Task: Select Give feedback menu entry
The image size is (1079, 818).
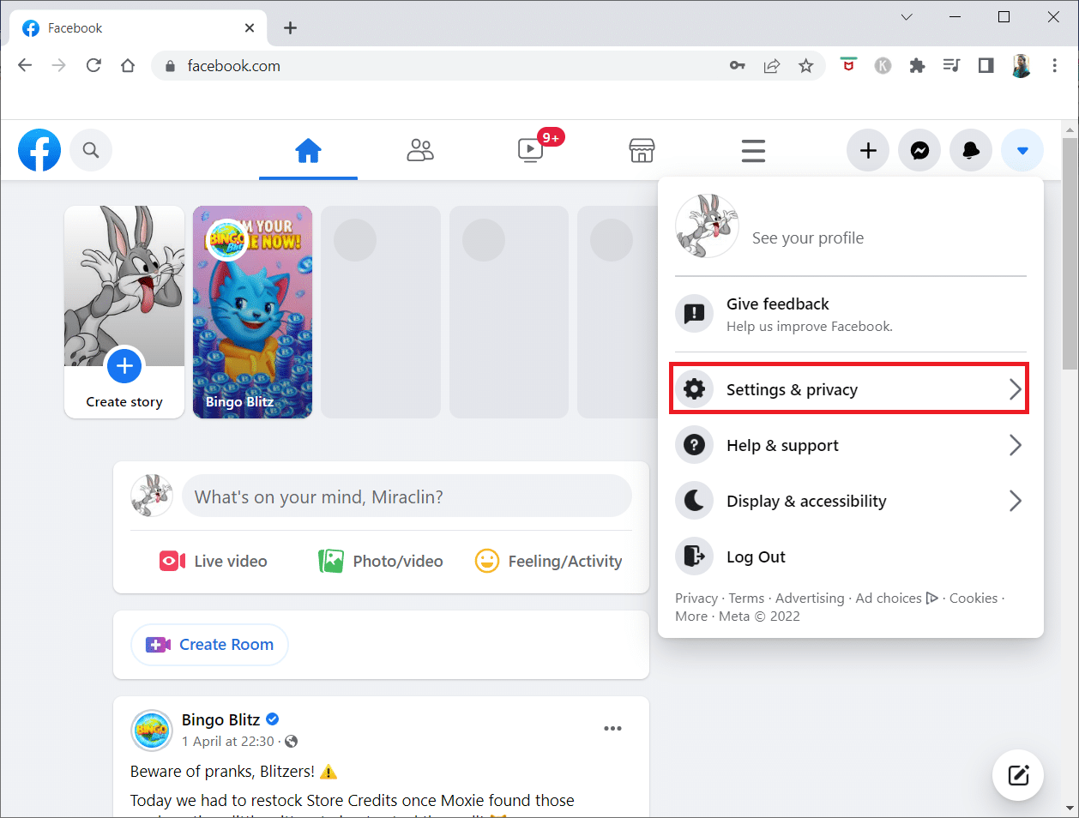Action: [851, 314]
